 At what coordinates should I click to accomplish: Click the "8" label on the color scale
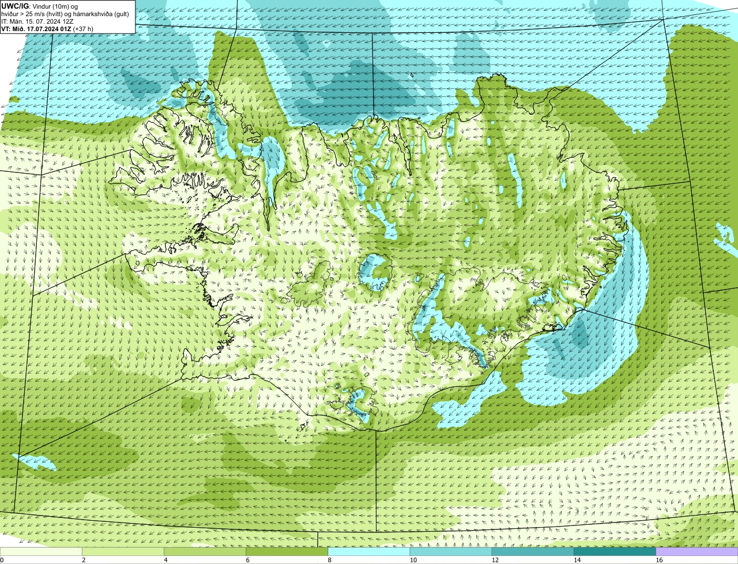pyautogui.click(x=329, y=560)
